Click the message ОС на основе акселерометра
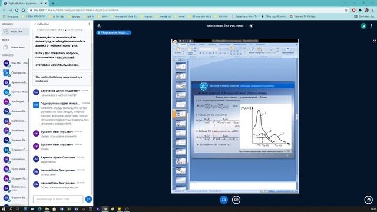This screenshot has width=377, height=212. [x=59, y=187]
